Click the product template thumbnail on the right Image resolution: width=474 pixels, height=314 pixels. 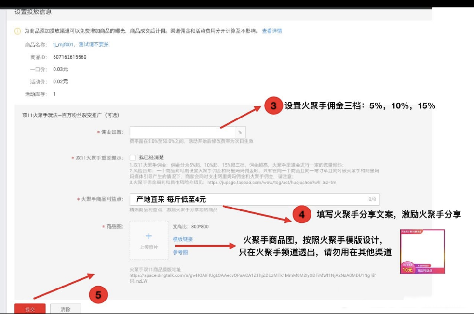coord(423,250)
